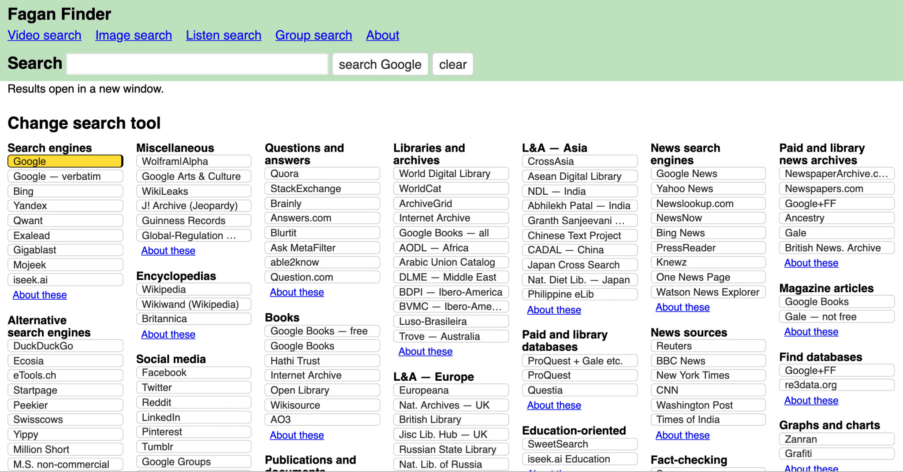Select 'Google Books — free' under Books

(322, 331)
